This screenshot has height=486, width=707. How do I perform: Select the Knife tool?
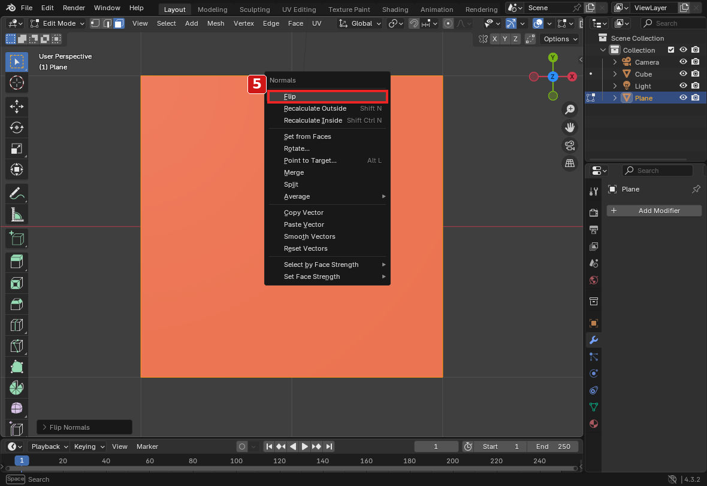pyautogui.click(x=17, y=346)
